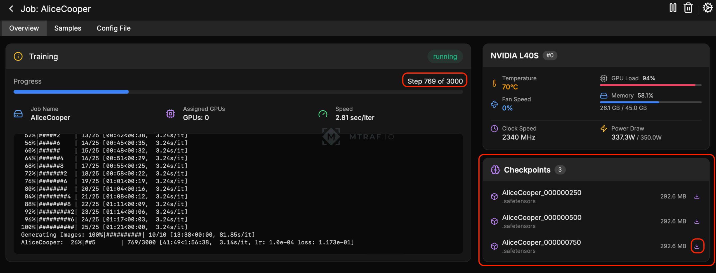Screen dimensions: 716x273
Task: Click the speed gauge icon
Action: point(323,114)
